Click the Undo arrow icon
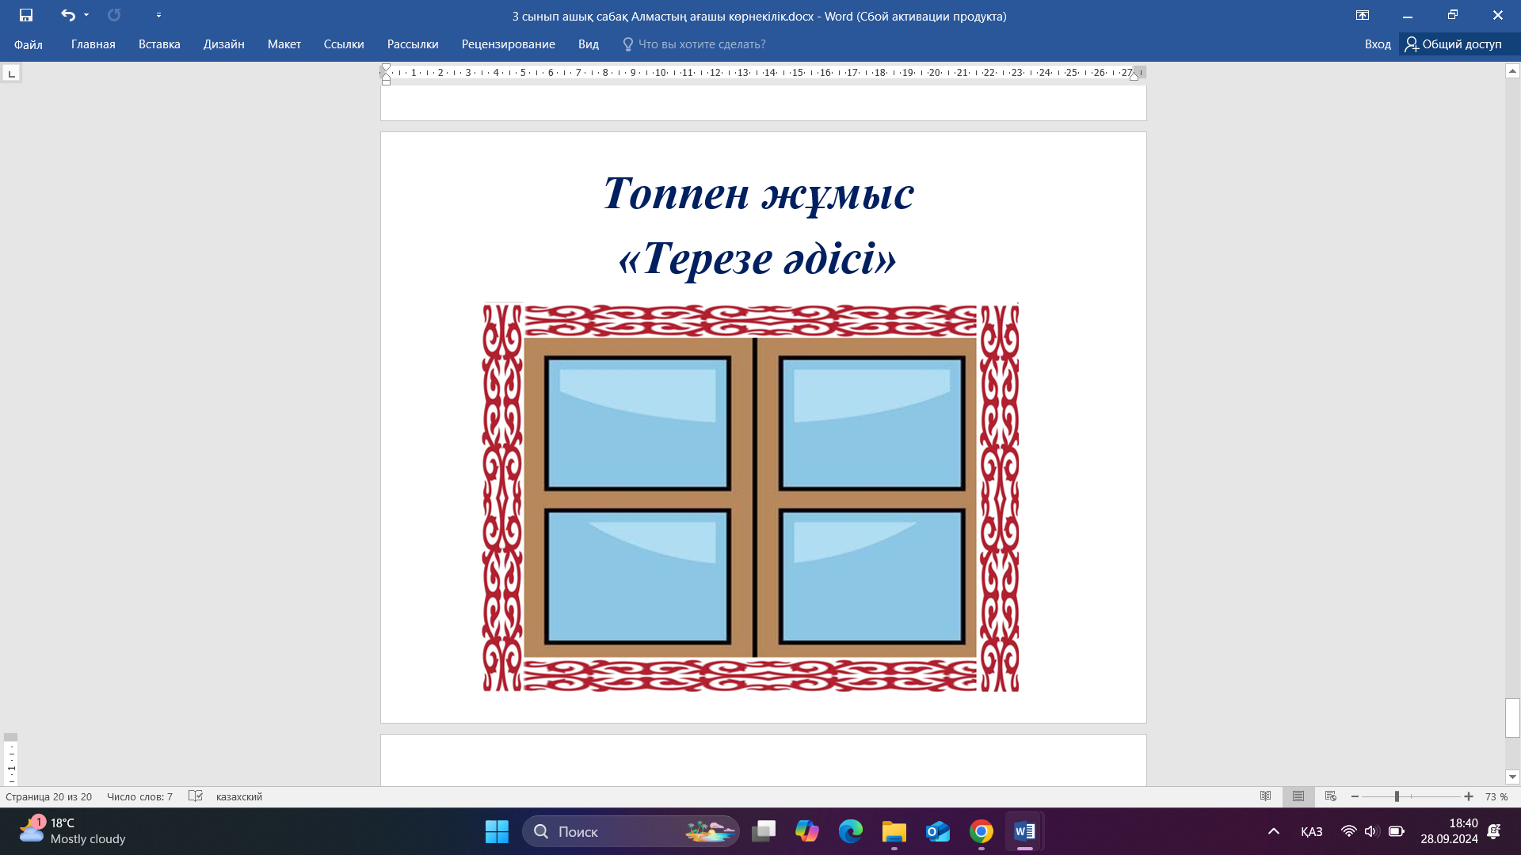 (67, 15)
